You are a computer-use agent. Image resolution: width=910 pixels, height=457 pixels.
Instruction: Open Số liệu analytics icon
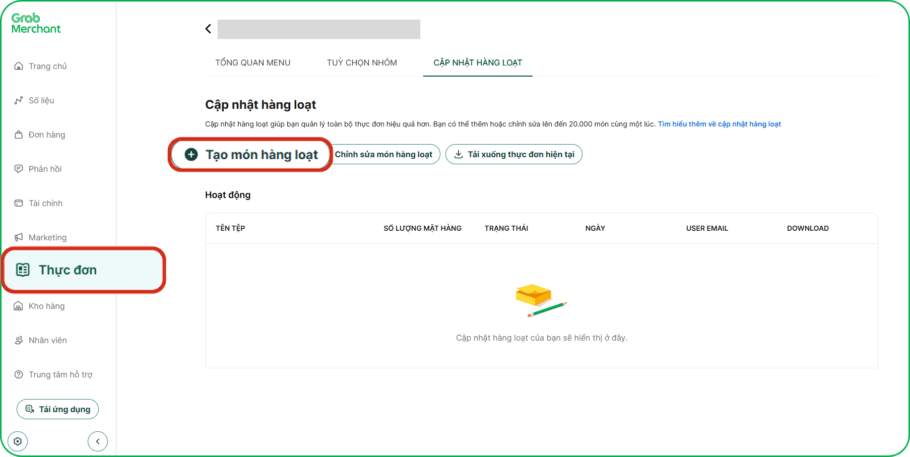(x=19, y=100)
